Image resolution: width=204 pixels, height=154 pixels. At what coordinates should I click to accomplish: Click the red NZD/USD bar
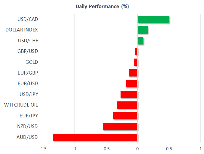coord(120,127)
